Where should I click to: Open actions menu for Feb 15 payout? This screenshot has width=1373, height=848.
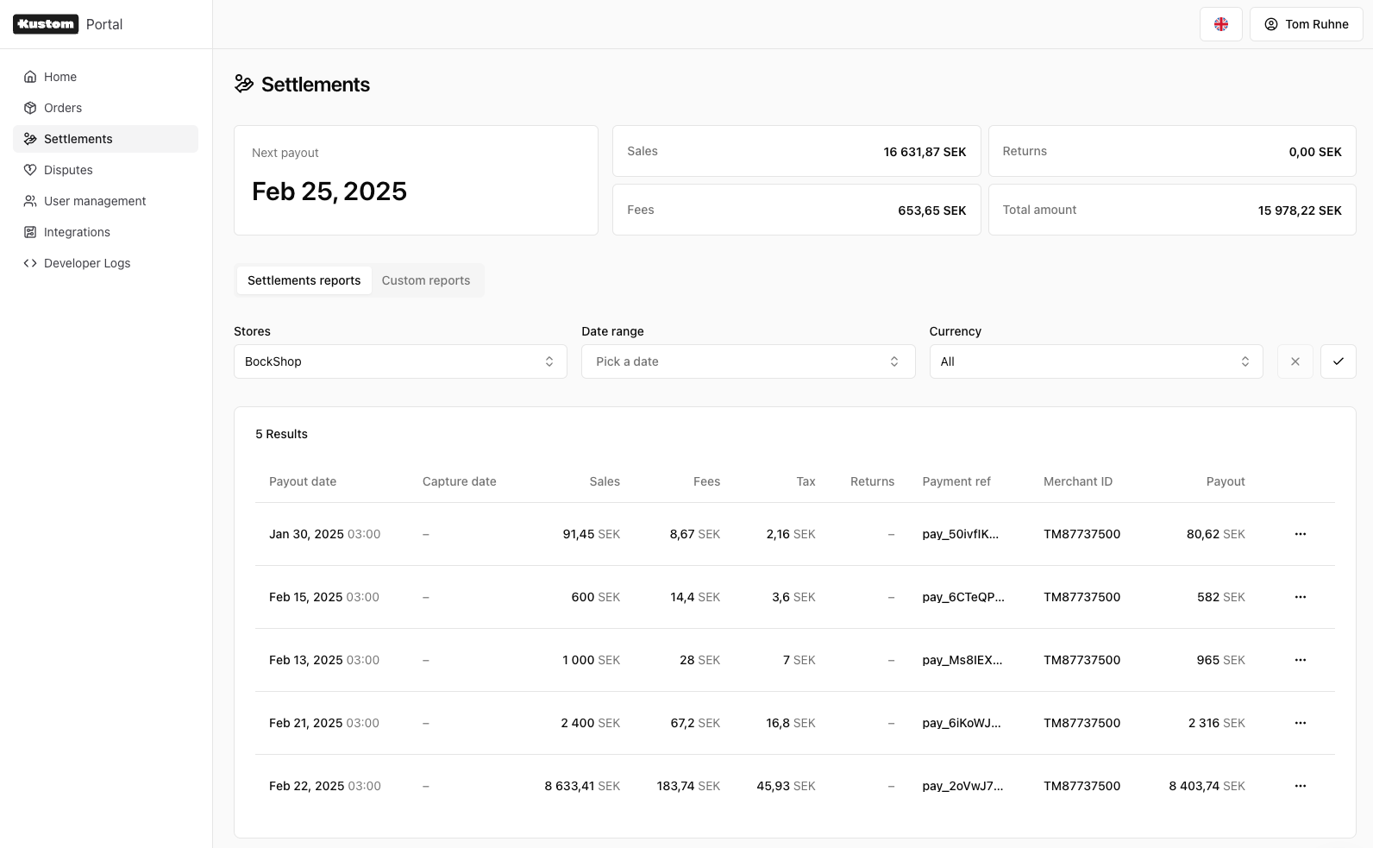tap(1301, 597)
